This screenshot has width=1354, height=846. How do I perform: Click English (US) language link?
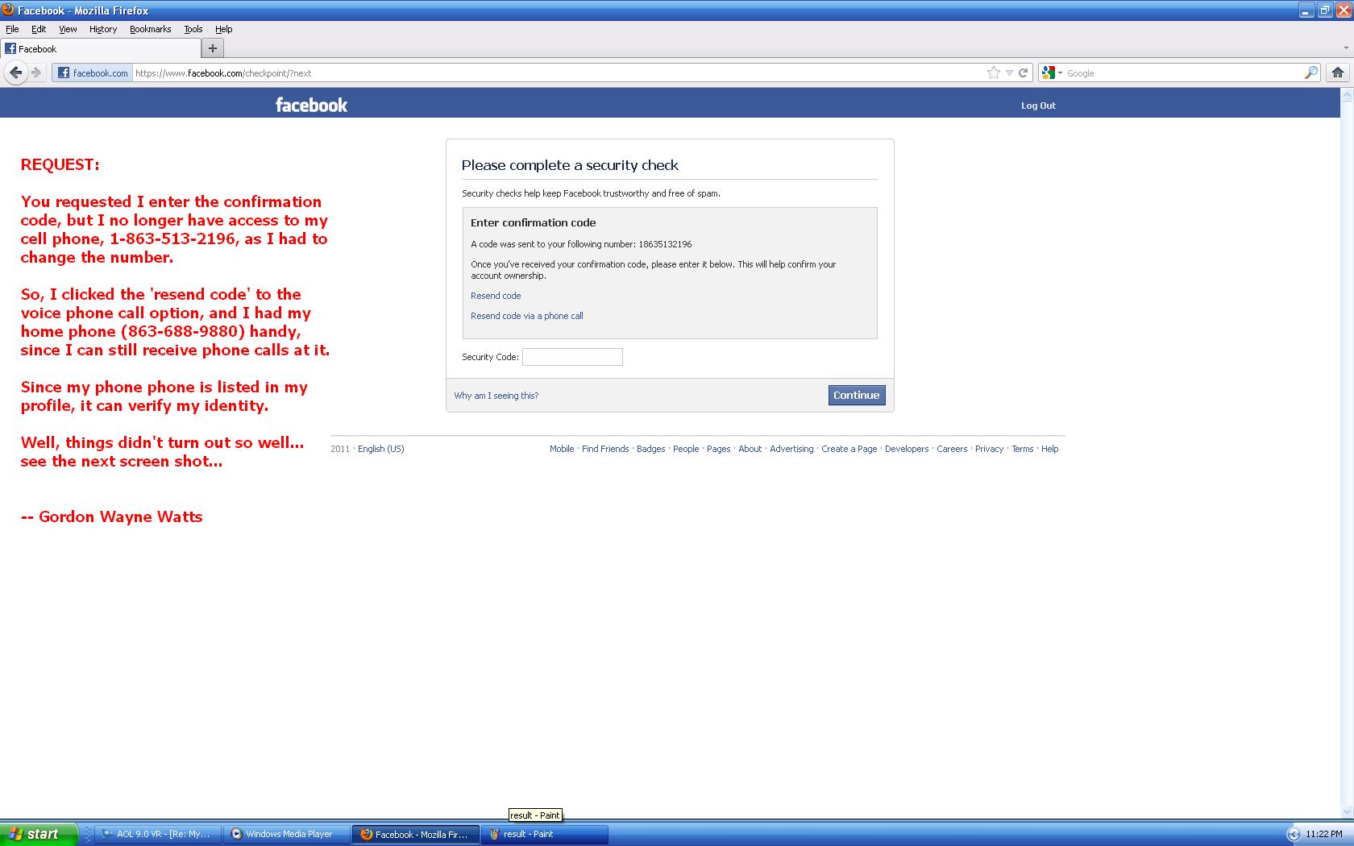381,449
